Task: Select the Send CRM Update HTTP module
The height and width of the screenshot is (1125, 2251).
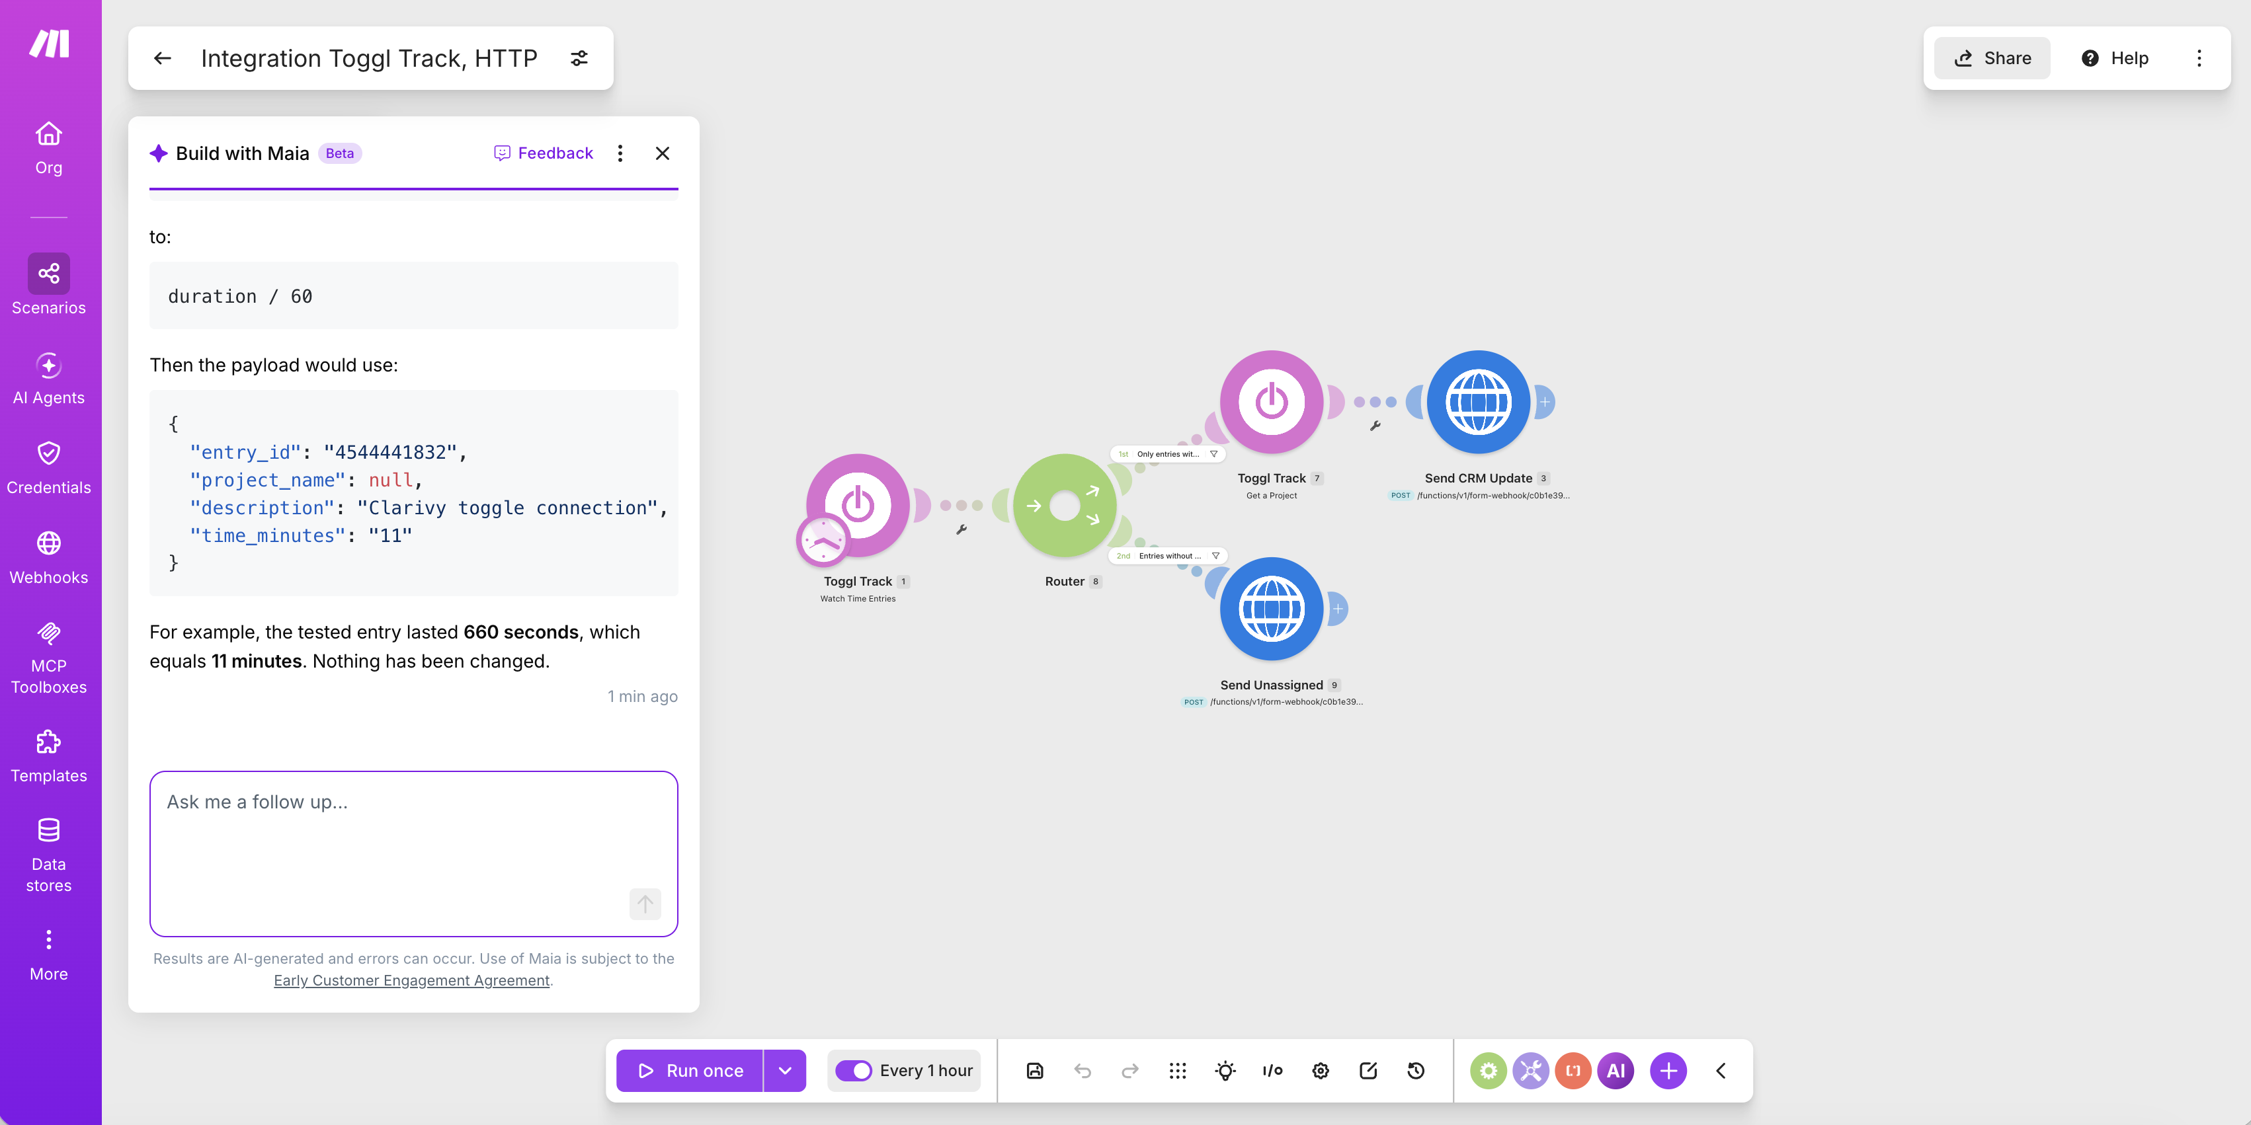Action: pos(1479,402)
